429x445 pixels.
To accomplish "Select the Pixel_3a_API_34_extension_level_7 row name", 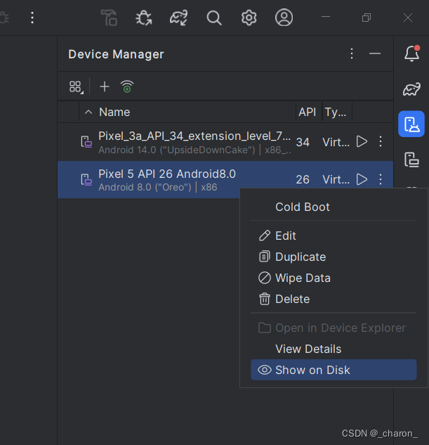I will [x=194, y=136].
